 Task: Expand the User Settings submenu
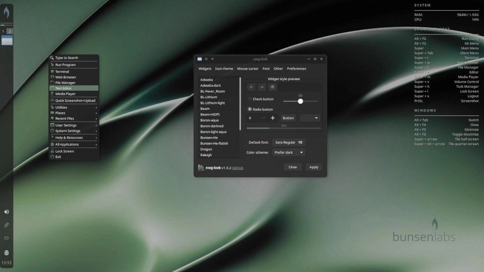pos(74,125)
